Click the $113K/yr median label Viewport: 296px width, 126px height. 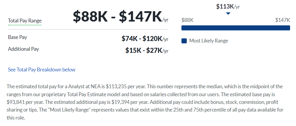click(228, 6)
